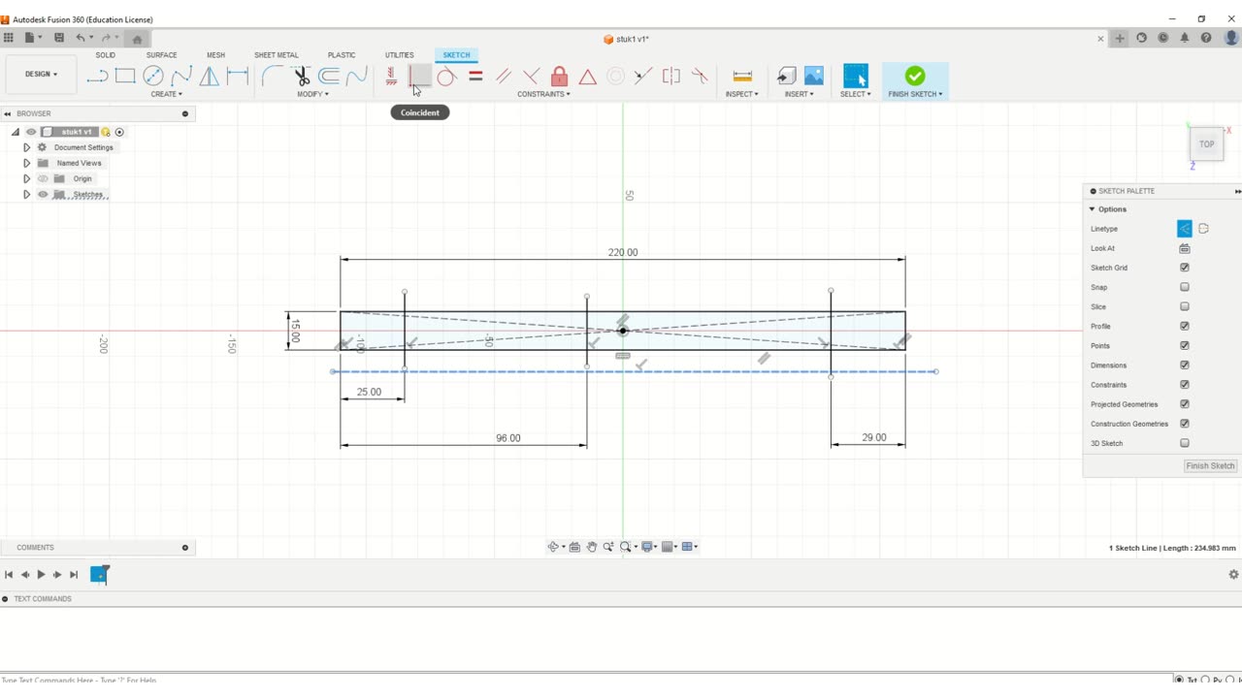Open the CONSTRAINTS dropdown menu
Screen dimensions: 1242x698
tap(543, 94)
